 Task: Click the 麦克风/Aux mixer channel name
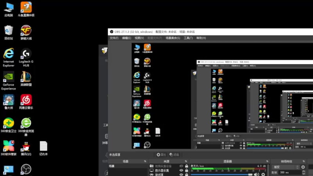(x=197, y=166)
